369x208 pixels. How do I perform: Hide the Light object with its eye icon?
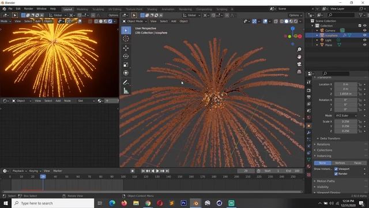(364, 40)
